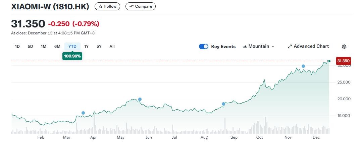This screenshot has width=357, height=144.
Task: Select the 6M time range
Action: (57, 46)
